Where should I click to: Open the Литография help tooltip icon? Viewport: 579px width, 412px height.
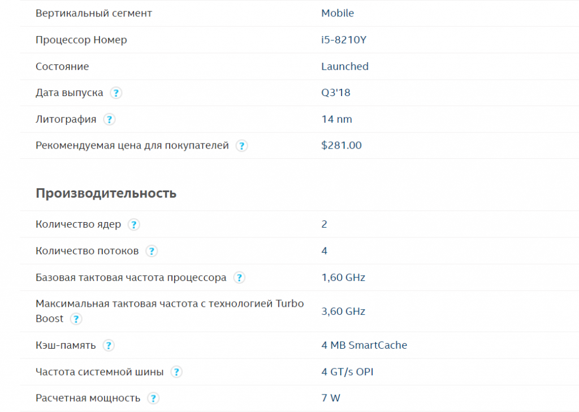point(109,120)
